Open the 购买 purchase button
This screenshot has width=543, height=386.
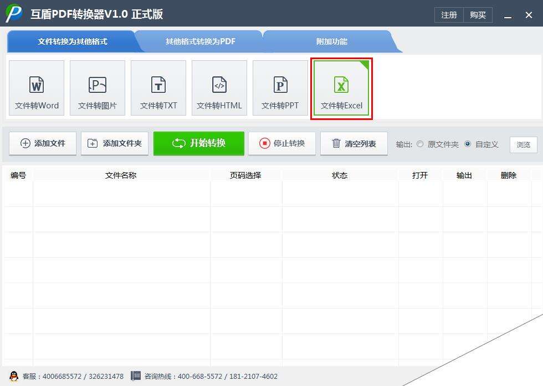[478, 15]
